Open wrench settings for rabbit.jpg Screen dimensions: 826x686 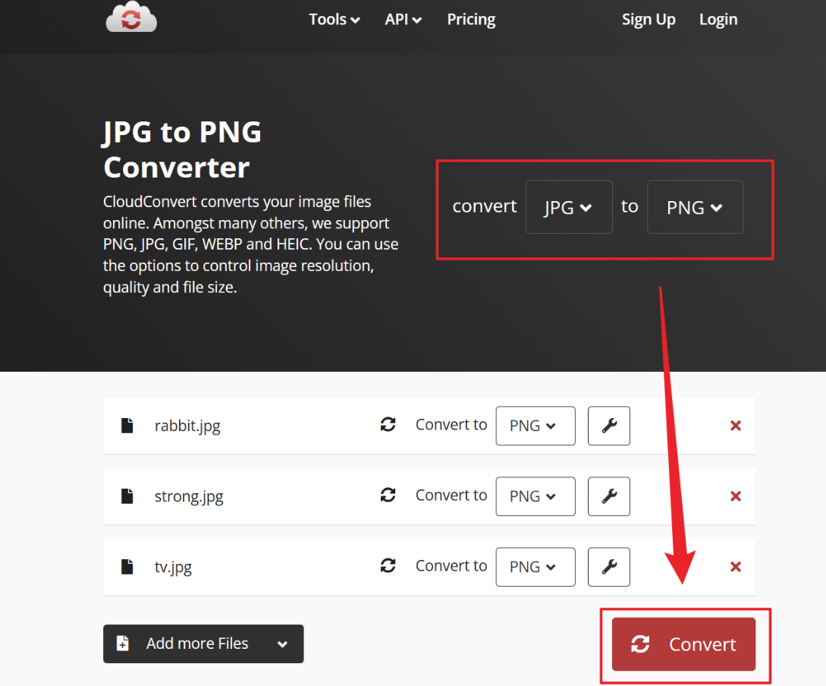point(609,426)
